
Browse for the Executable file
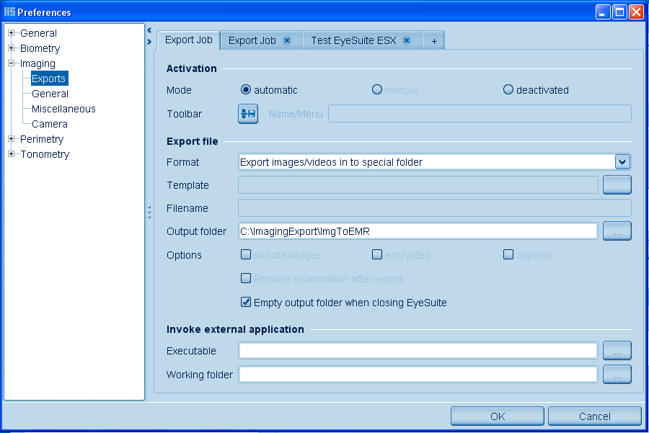[x=617, y=351]
